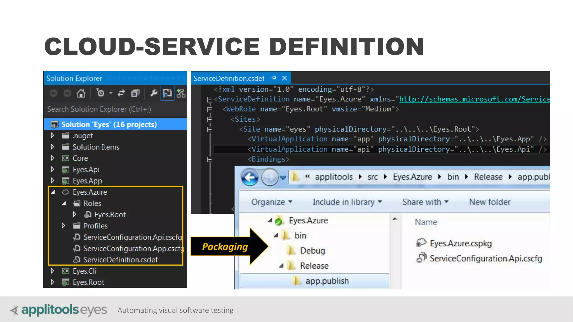This screenshot has width=573, height=322.
Task: Select ServiceDefinition.csdef in Solution Explorer
Action: (x=121, y=260)
